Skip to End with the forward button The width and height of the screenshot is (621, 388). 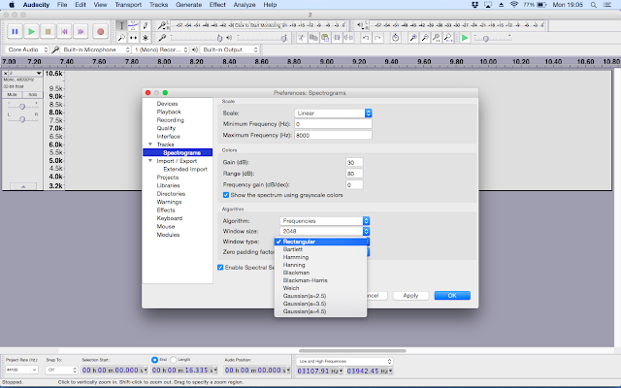click(81, 31)
